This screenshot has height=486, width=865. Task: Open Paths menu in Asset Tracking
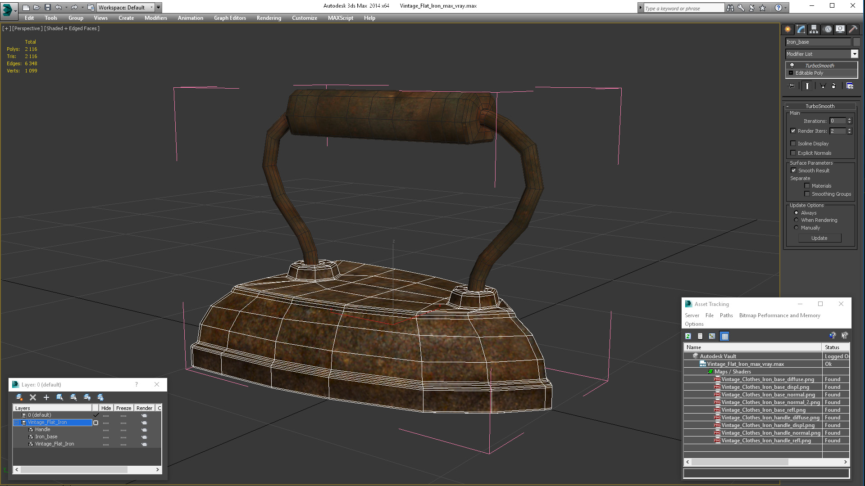[726, 315]
